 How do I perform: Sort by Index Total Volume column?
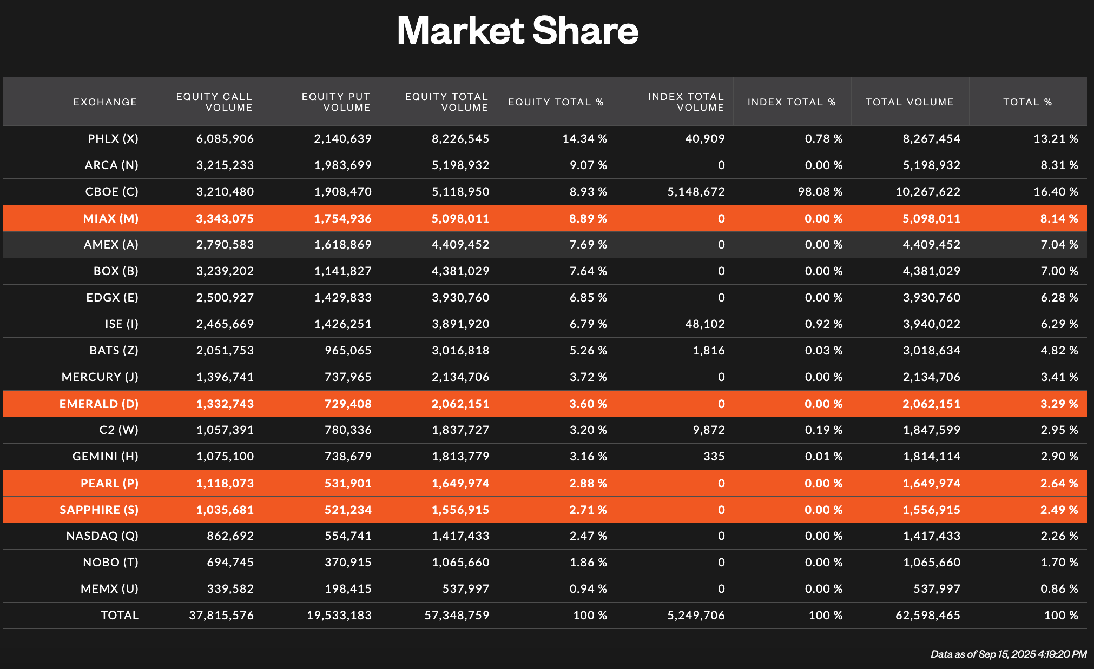click(x=686, y=102)
